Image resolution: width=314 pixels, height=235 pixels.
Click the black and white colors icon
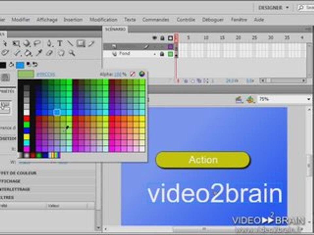[x=29, y=64]
